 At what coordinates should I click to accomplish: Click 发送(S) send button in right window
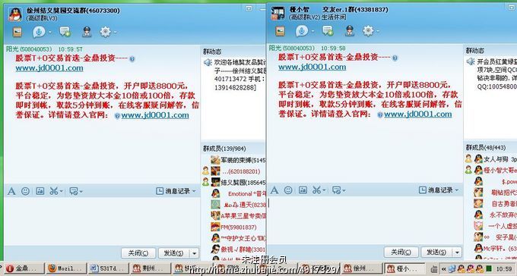coord(437,252)
